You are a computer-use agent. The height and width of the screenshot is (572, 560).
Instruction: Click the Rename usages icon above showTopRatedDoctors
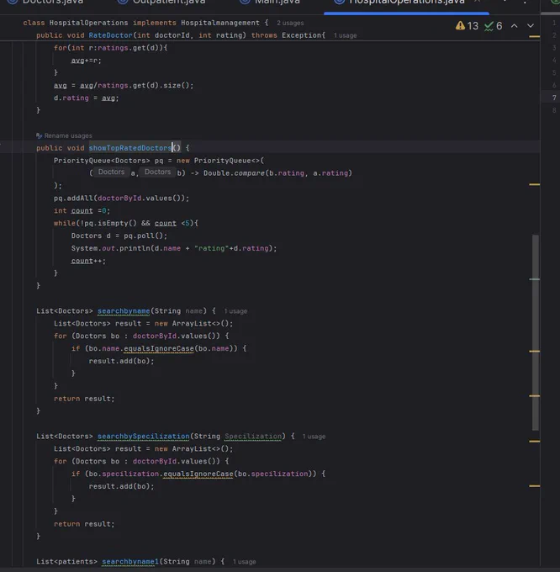[x=39, y=135]
